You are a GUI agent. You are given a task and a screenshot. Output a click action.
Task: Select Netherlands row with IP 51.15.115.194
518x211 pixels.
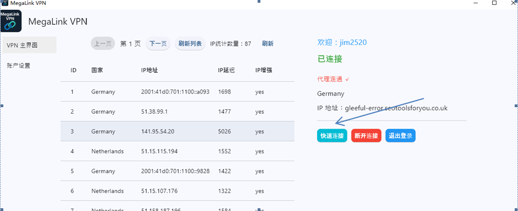178,151
